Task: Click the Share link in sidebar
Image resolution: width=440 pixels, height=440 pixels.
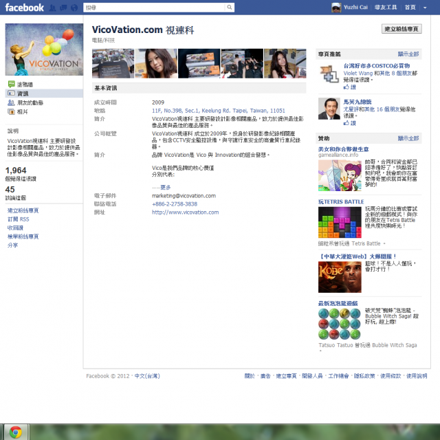Action: tap(12, 245)
